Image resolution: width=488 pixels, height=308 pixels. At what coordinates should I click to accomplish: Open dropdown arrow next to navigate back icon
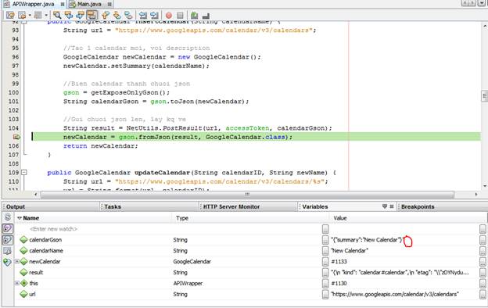[30, 15]
